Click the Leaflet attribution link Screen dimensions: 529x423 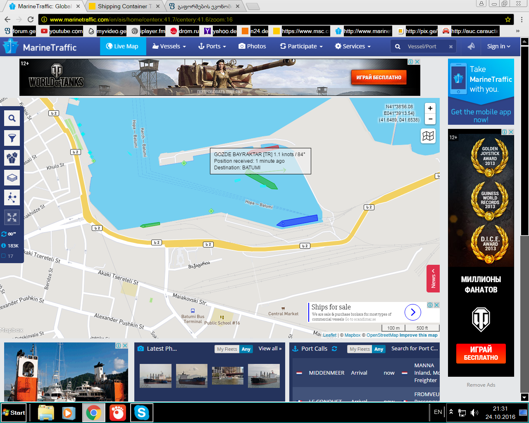330,335
